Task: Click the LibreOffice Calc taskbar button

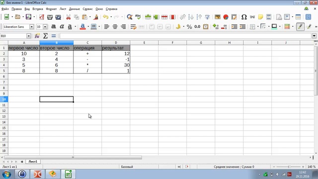Action: (69, 174)
